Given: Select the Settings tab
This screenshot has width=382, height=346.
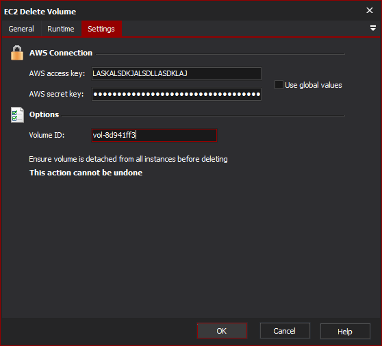Looking at the screenshot, I should coord(101,29).
